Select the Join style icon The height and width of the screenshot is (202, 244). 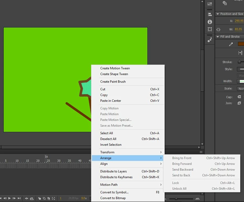coord(239,103)
